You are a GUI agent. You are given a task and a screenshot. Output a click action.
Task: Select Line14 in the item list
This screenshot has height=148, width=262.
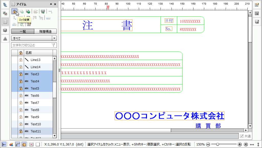[36, 67]
